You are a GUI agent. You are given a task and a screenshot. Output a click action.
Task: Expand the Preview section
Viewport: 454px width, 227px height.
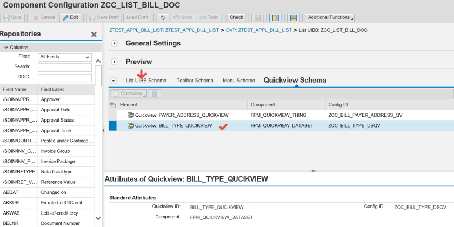[115, 62]
